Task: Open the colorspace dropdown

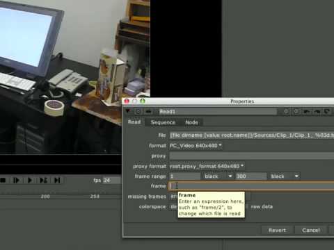Action: 173,207
